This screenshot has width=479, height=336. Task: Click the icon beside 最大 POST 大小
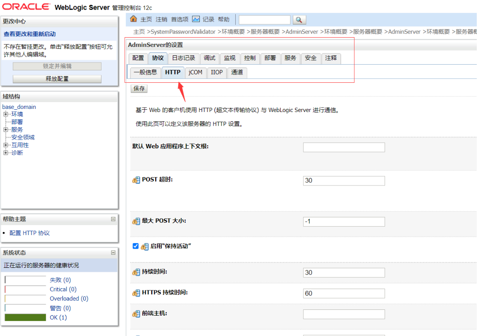(x=136, y=221)
